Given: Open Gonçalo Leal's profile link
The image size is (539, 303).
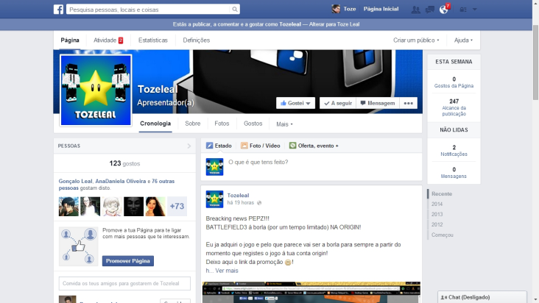Looking at the screenshot, I should tap(75, 181).
